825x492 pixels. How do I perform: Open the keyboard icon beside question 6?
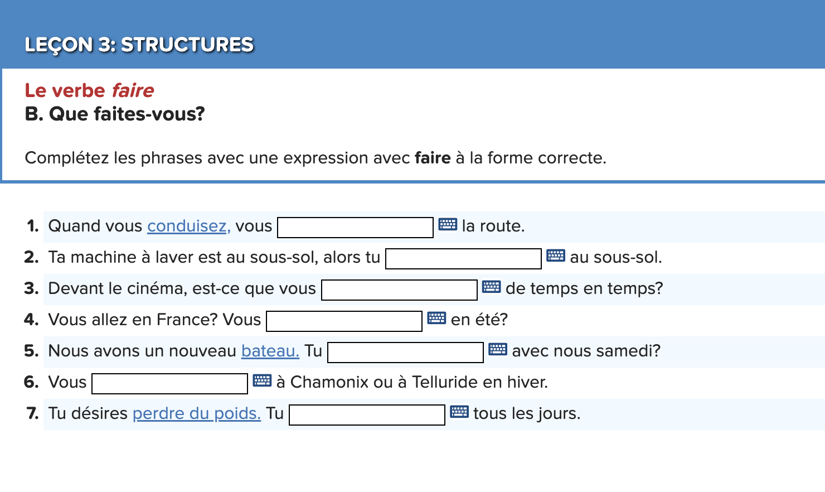pos(261,380)
